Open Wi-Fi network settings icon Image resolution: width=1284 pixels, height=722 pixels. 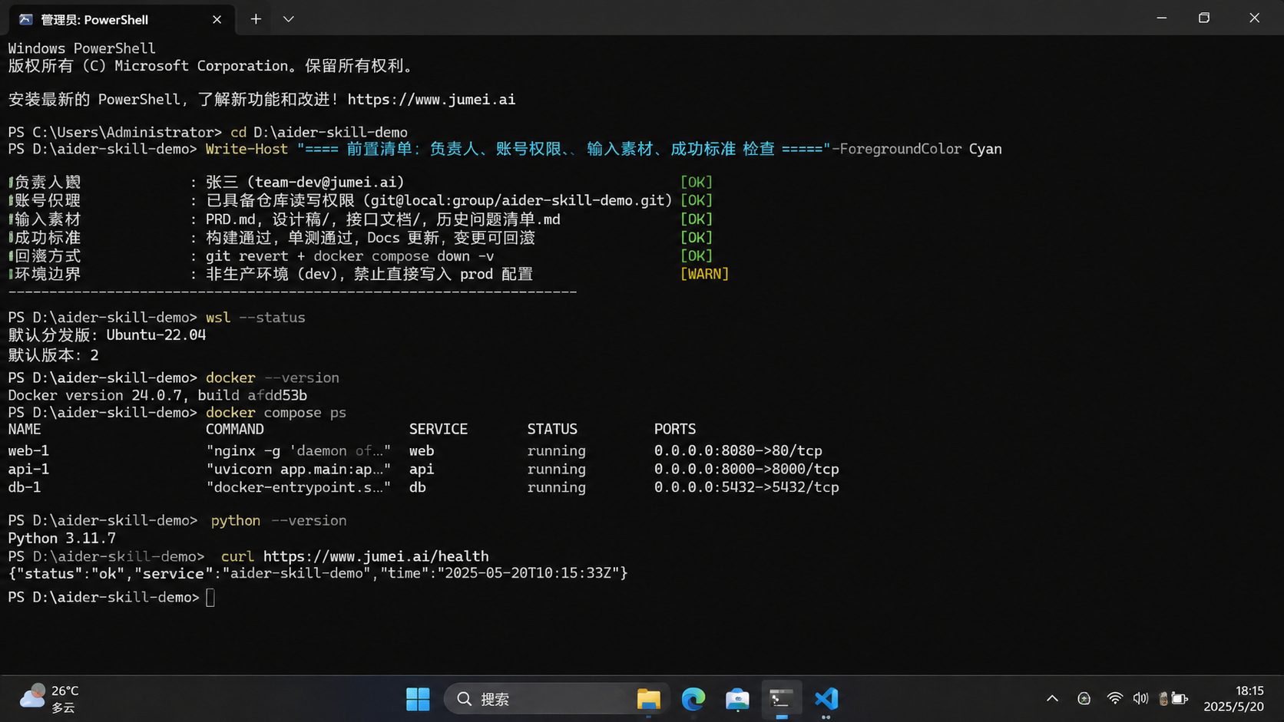[1114, 699]
